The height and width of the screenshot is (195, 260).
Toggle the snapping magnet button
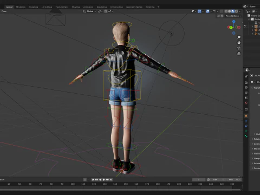click(106, 11)
